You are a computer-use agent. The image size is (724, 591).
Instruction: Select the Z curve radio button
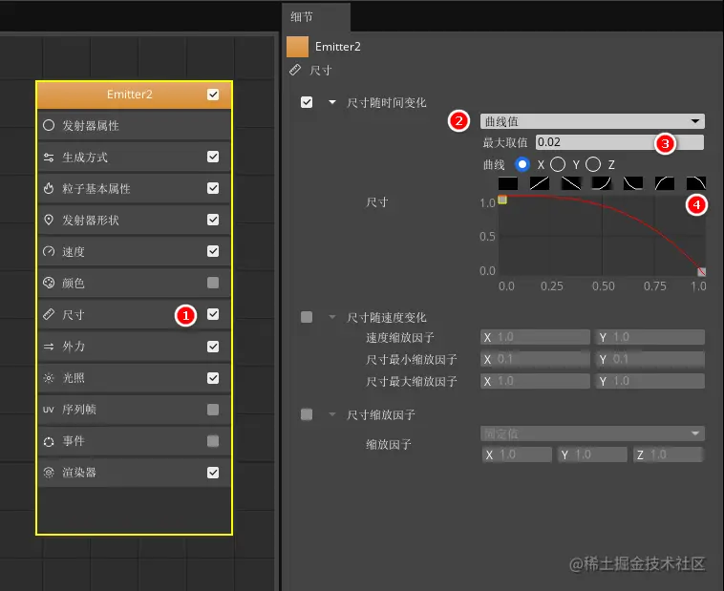(x=593, y=164)
